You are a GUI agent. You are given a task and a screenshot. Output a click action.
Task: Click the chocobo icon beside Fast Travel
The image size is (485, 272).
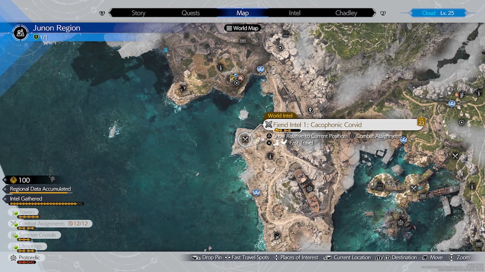coord(284,143)
